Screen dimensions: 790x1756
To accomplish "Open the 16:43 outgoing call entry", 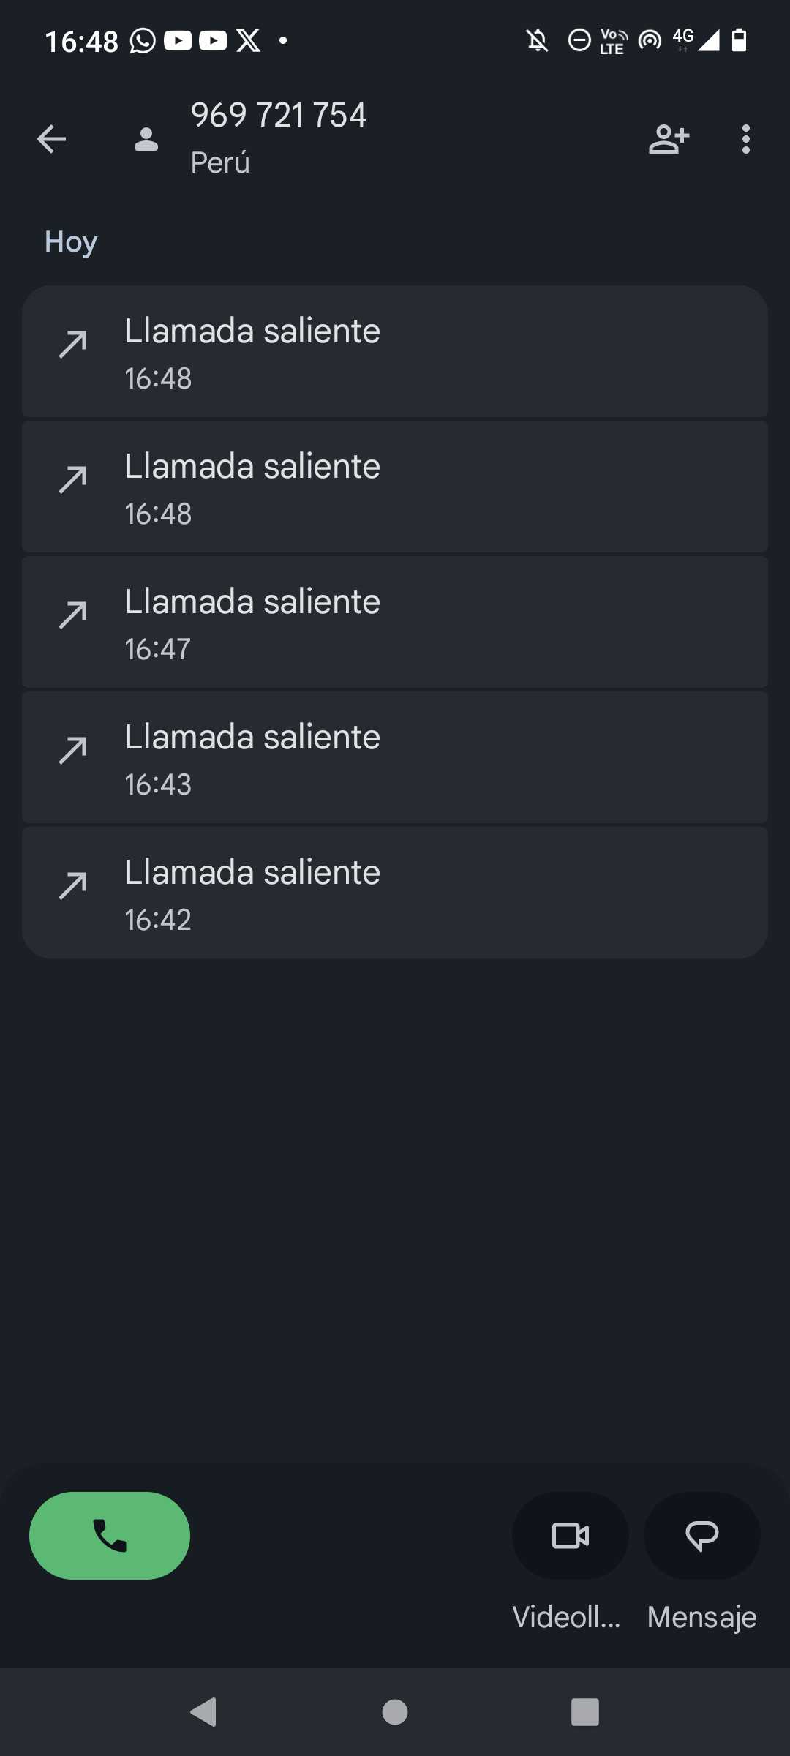I will tap(395, 758).
